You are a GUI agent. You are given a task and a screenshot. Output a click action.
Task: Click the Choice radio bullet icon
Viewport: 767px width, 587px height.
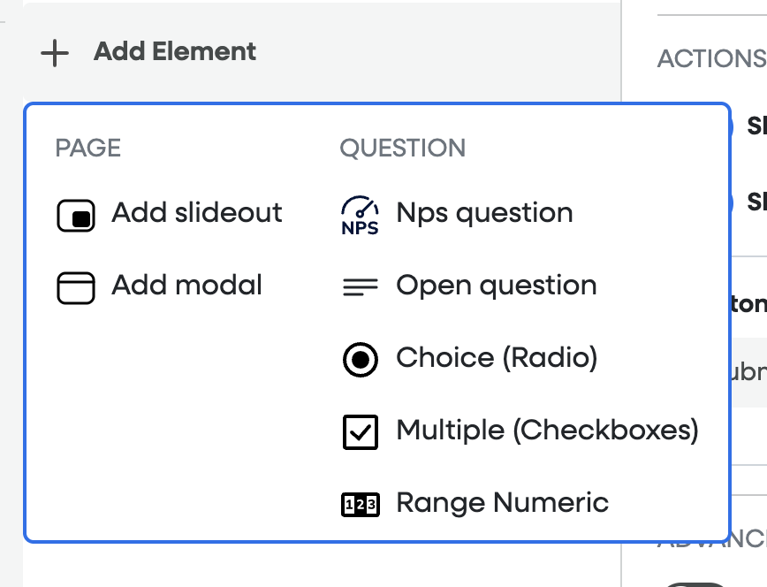click(360, 360)
